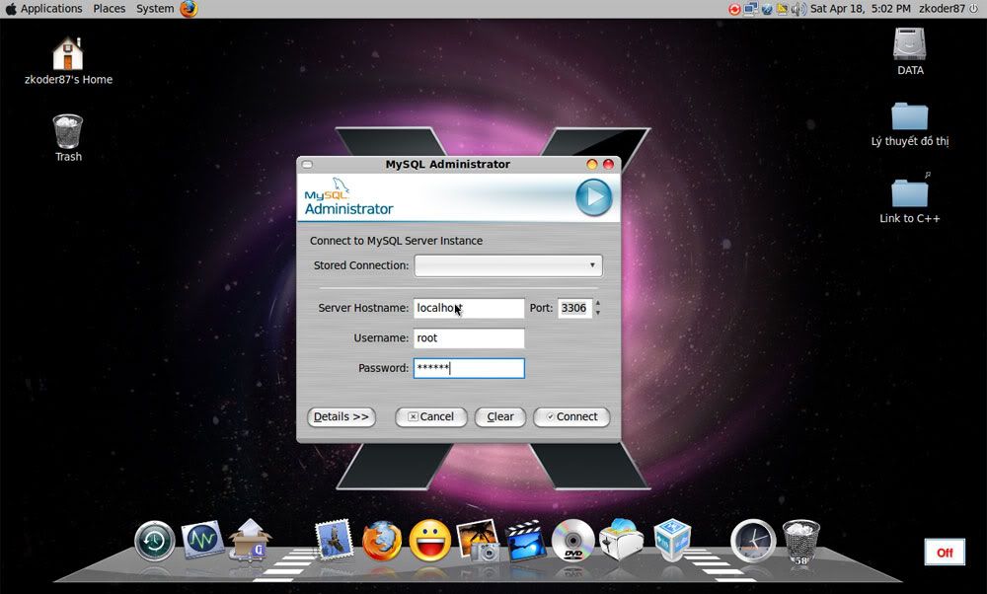The width and height of the screenshot is (987, 594).
Task: Click the Clear button
Action: 500,416
